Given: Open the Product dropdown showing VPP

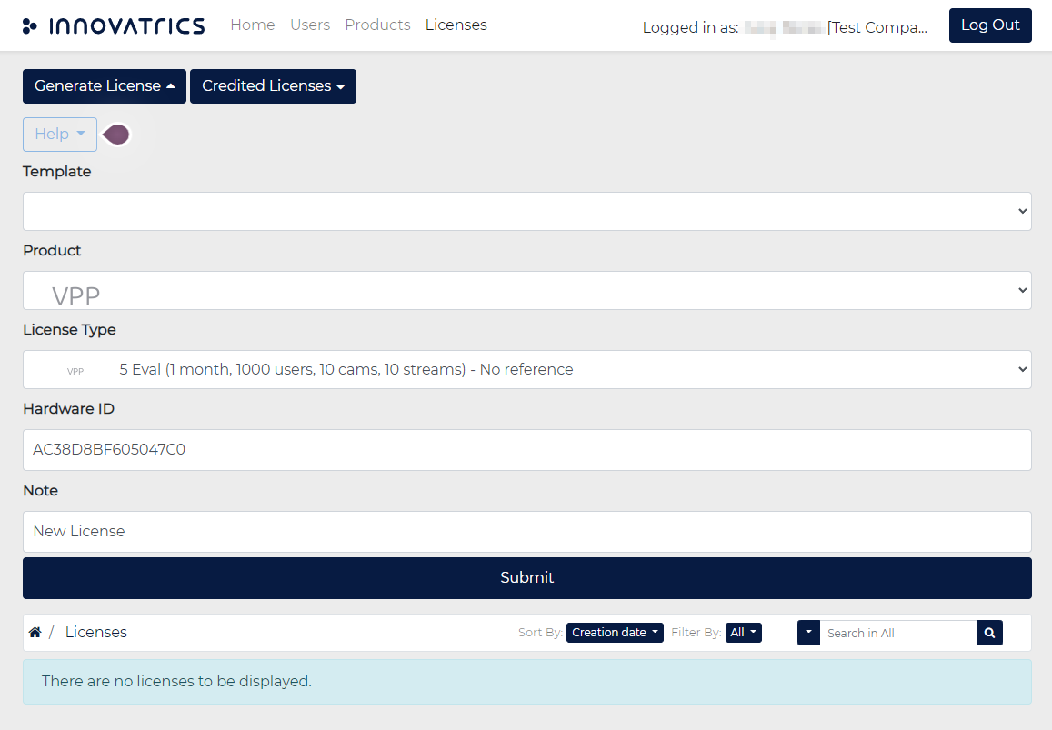Looking at the screenshot, I should 527,291.
